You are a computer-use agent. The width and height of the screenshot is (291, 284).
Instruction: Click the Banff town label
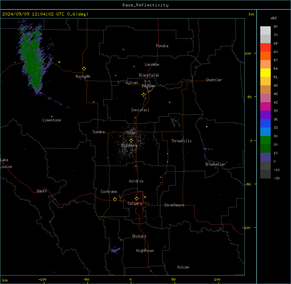tap(42, 191)
